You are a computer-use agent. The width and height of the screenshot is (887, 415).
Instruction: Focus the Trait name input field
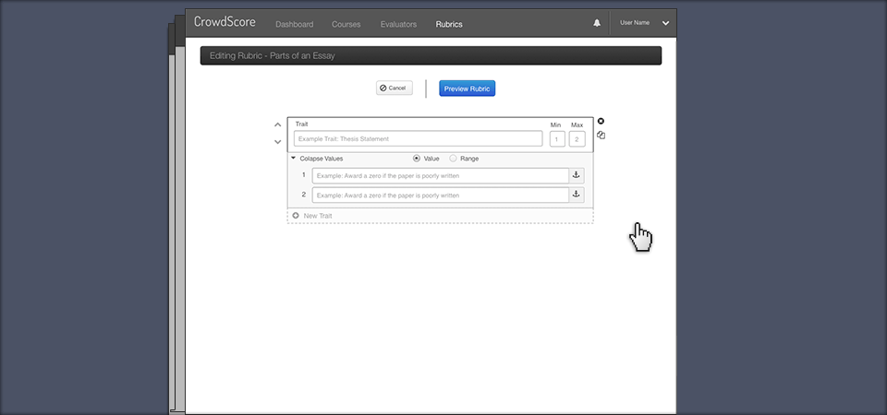(418, 139)
